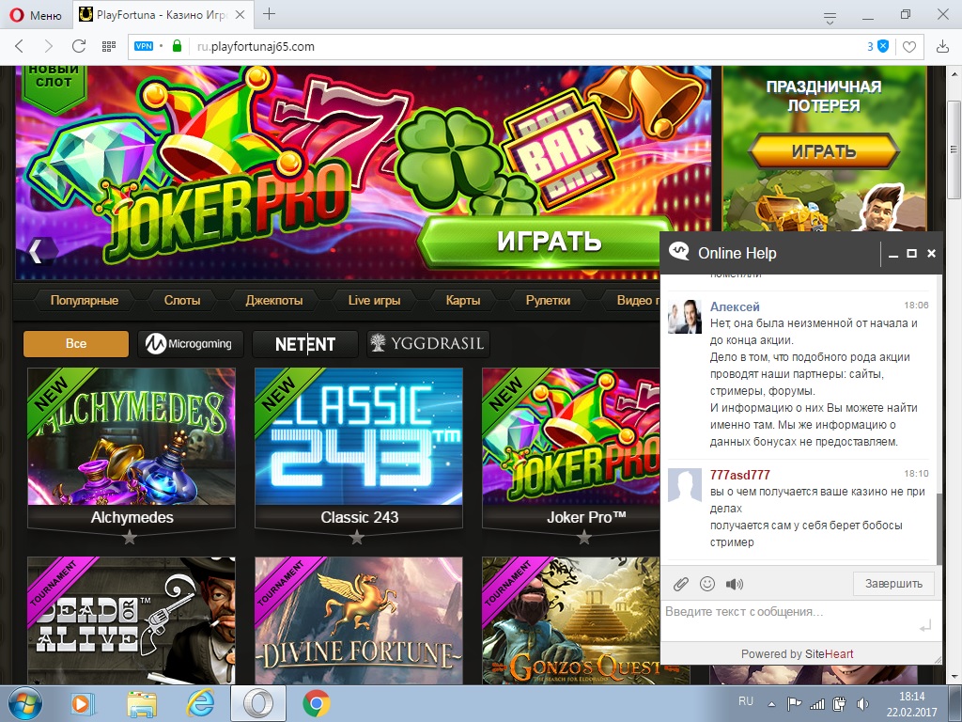This screenshot has height=722, width=962.
Task: Open the Alchymedes game thumbnail
Action: [x=132, y=436]
